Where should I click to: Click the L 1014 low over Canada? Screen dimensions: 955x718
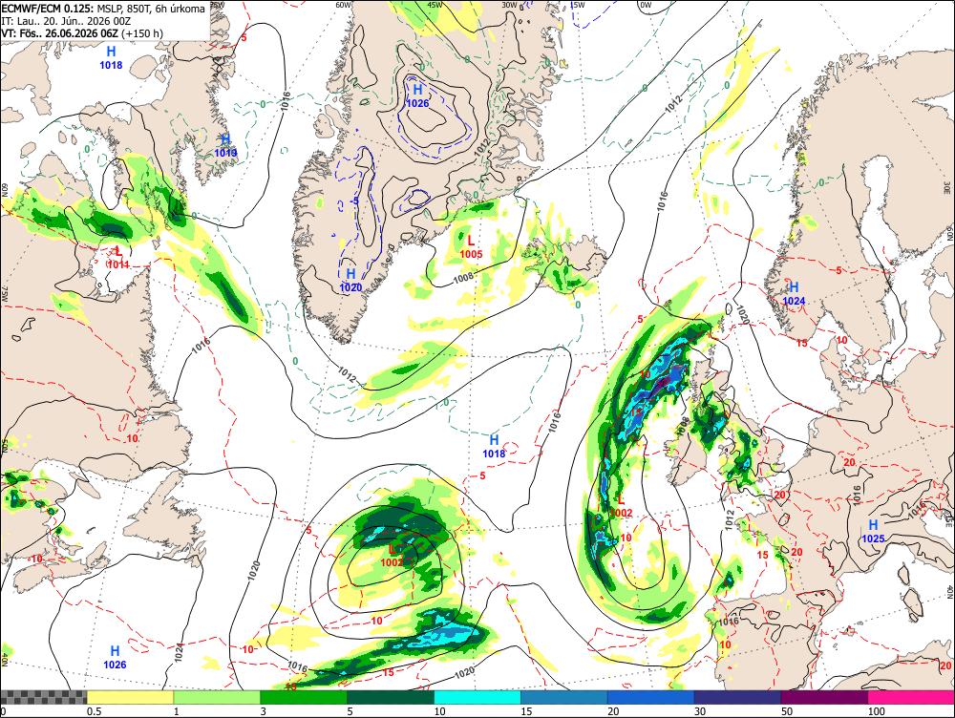tap(118, 258)
